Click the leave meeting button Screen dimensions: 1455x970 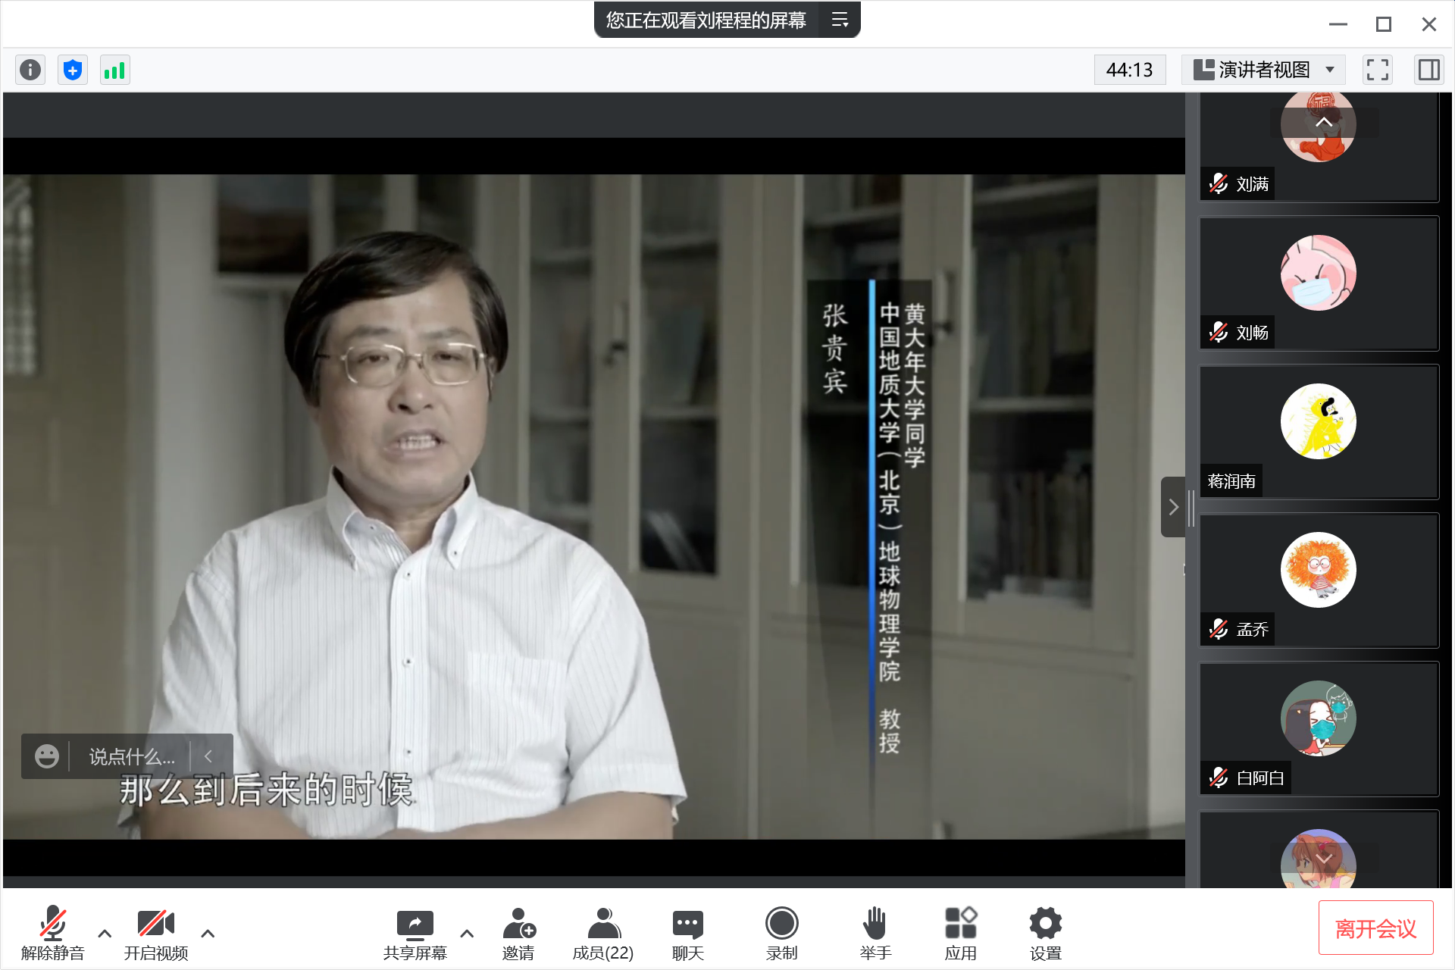[x=1375, y=928]
